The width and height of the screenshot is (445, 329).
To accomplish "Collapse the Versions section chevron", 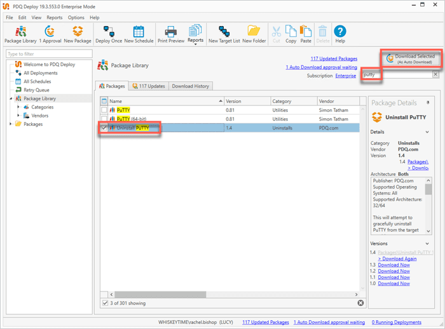I will (427, 244).
